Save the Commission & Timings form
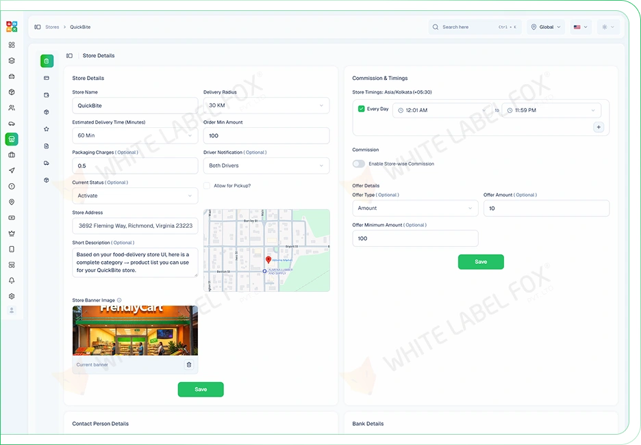The height and width of the screenshot is (445, 641). 481,262
